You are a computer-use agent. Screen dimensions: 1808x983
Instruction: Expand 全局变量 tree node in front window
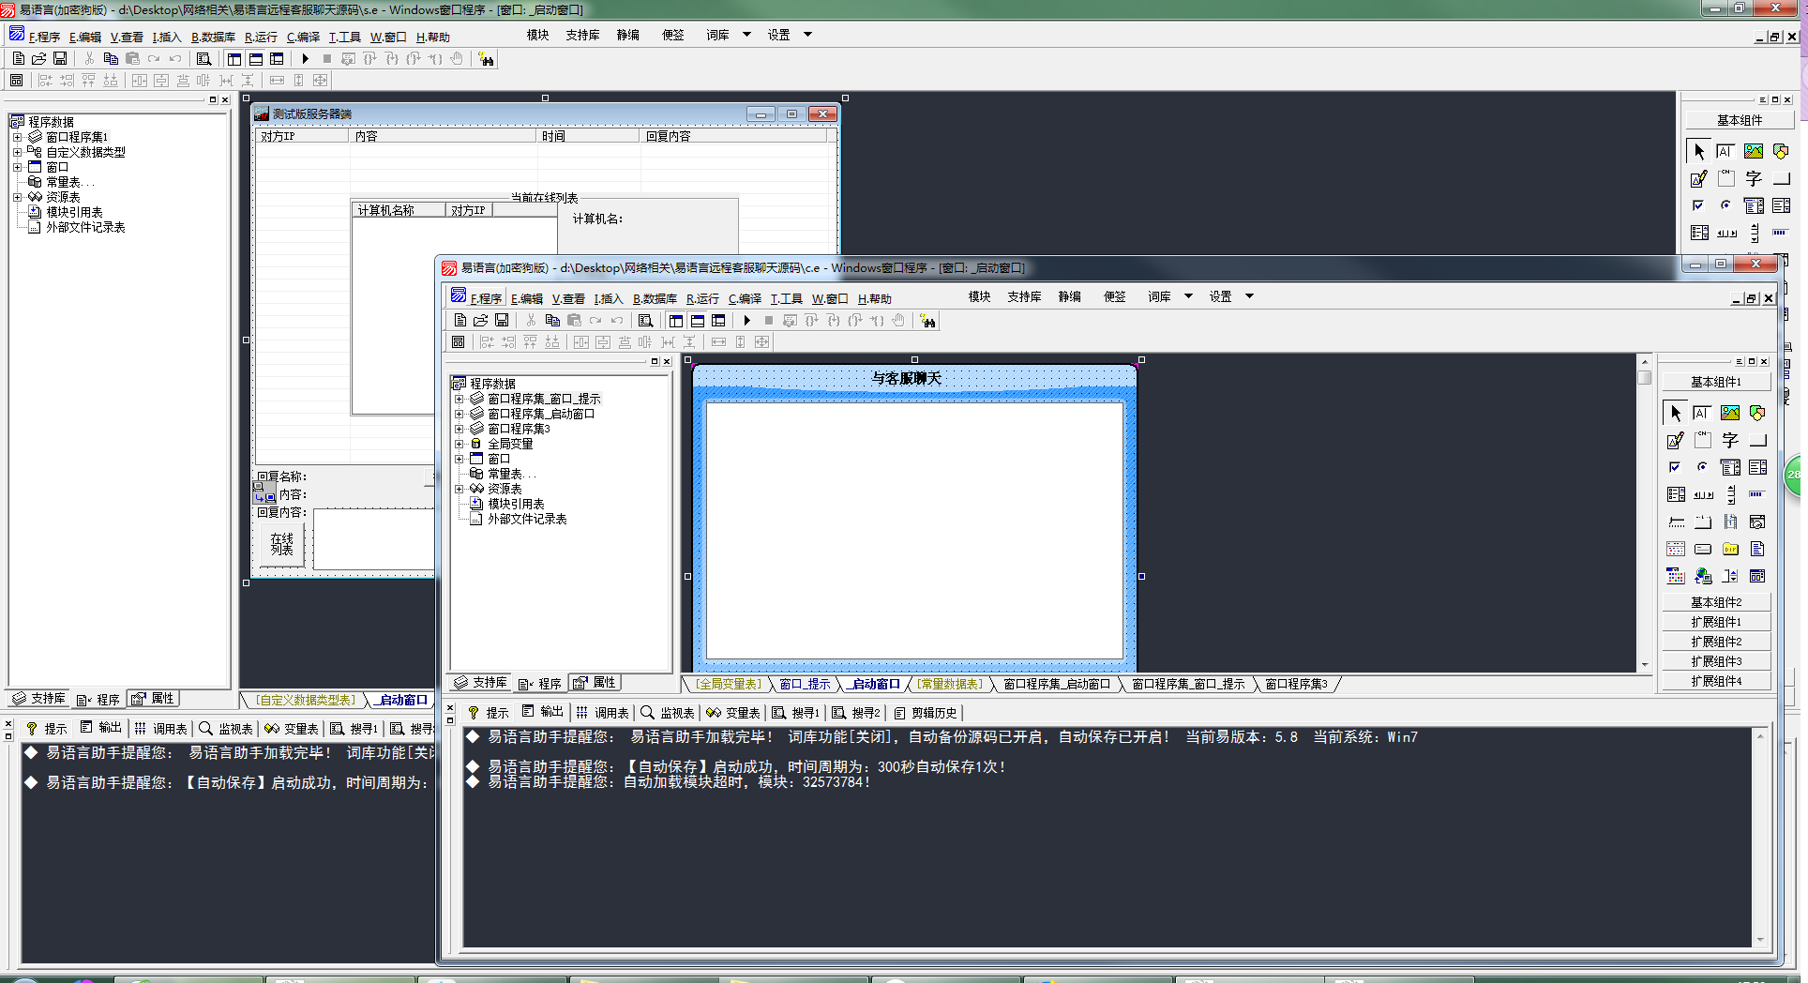[460, 444]
